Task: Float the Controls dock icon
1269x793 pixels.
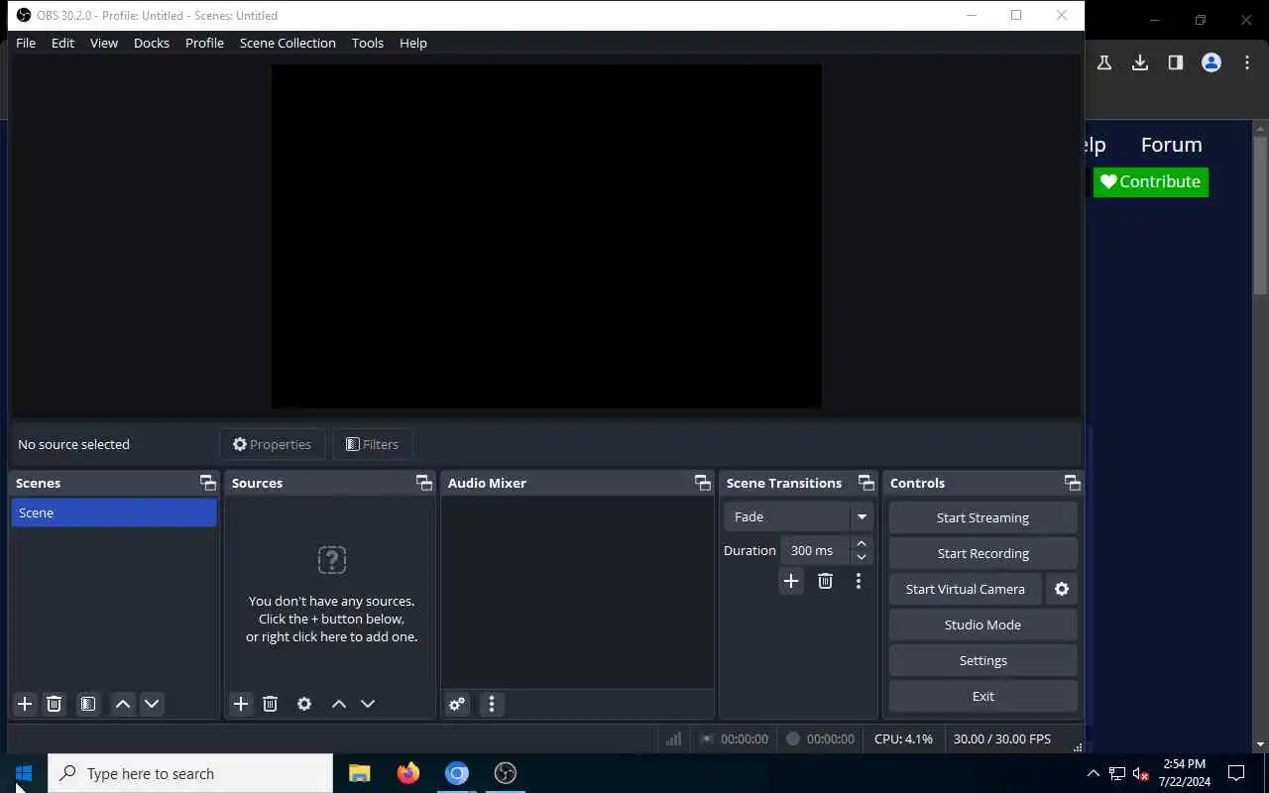Action: [1073, 483]
